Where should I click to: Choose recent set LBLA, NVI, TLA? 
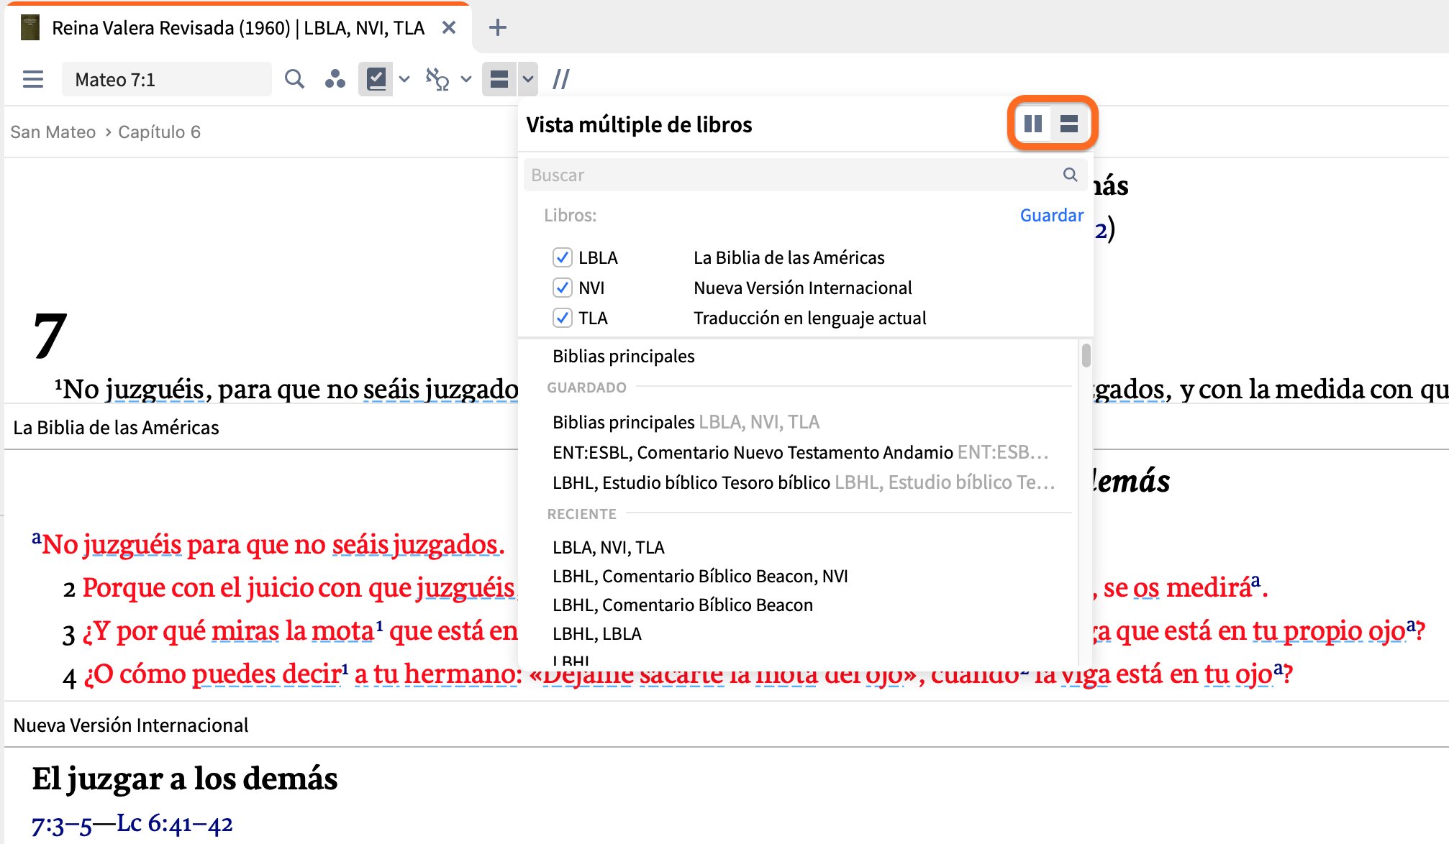(608, 547)
